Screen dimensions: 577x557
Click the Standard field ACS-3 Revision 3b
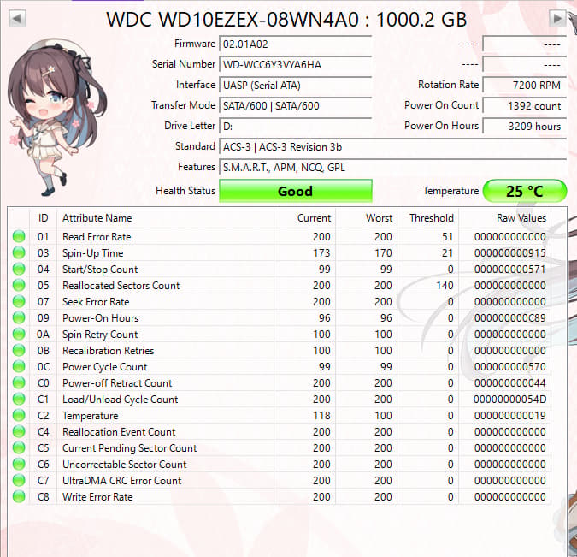pos(392,147)
